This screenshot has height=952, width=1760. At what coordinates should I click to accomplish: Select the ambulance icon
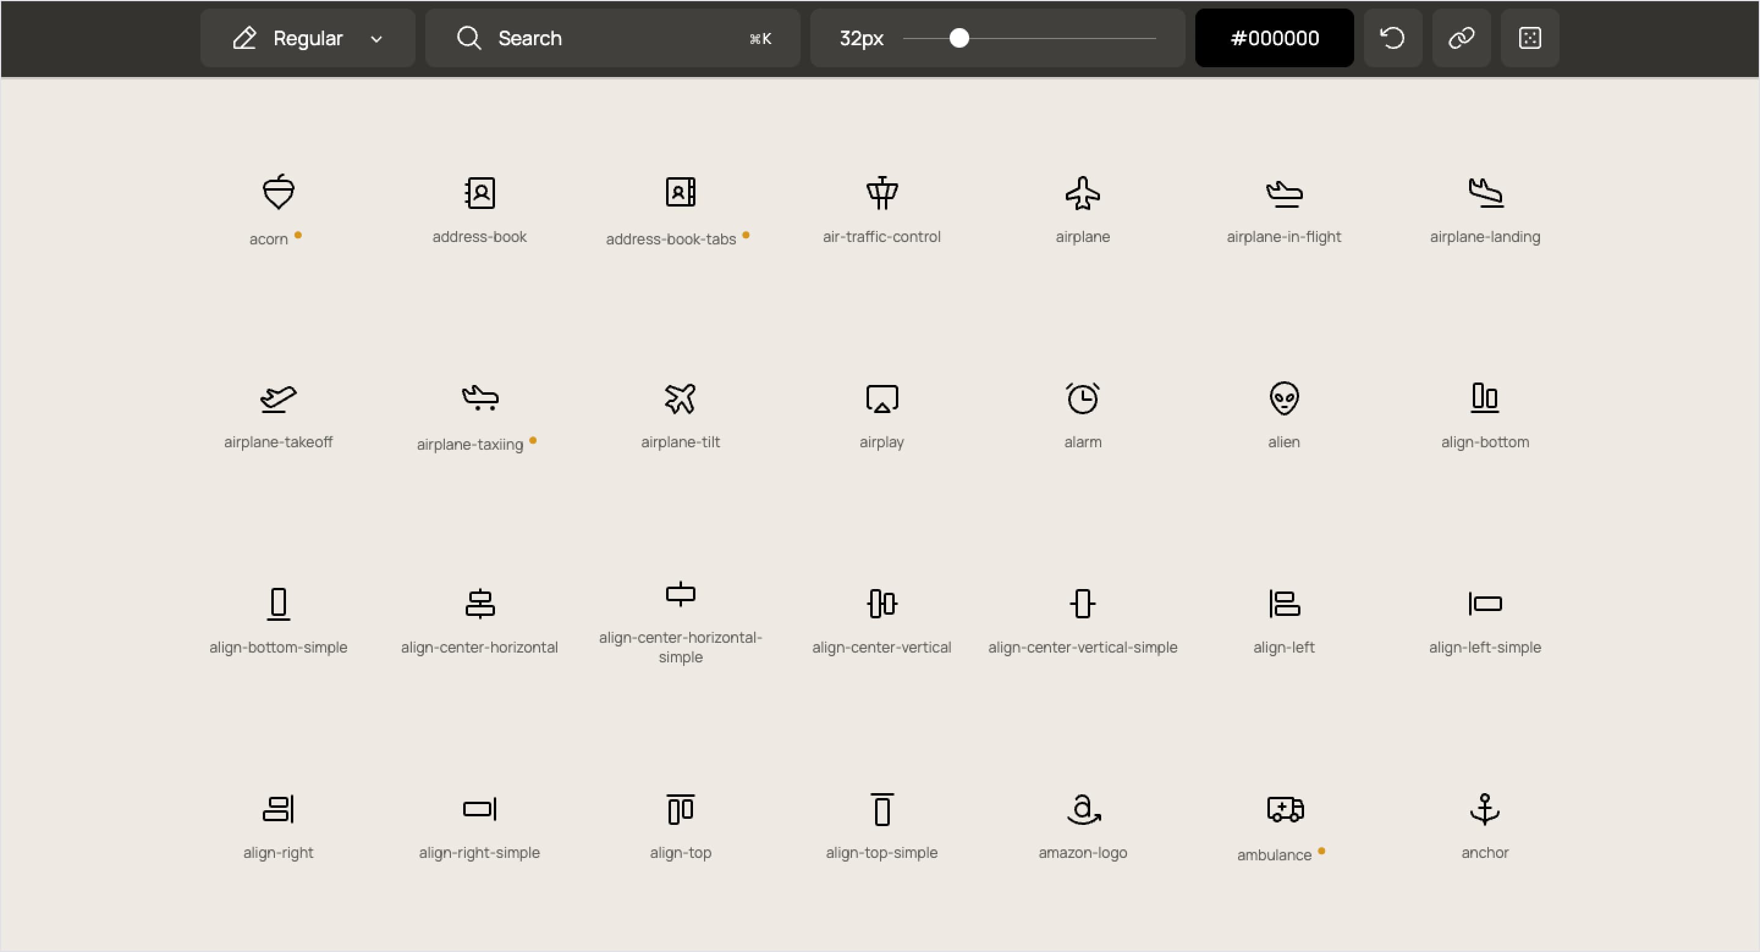(1284, 809)
